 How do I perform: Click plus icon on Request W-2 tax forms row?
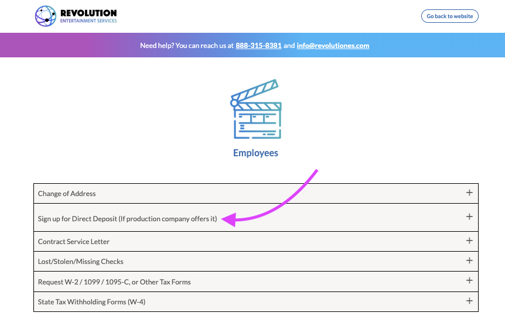(469, 280)
